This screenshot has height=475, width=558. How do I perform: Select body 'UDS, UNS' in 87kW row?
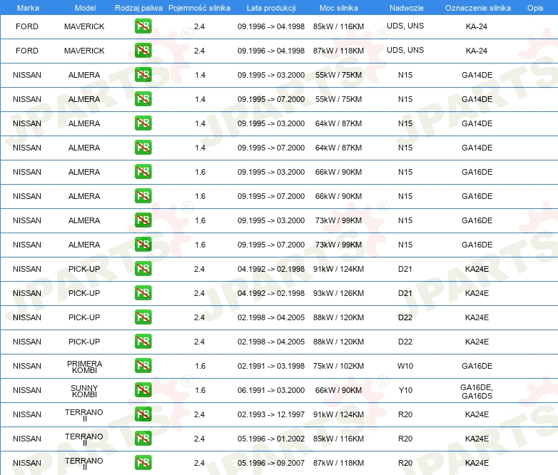[405, 50]
